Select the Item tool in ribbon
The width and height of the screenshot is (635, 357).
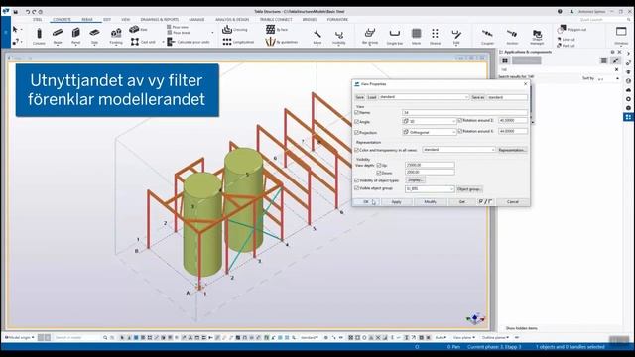(x=138, y=29)
